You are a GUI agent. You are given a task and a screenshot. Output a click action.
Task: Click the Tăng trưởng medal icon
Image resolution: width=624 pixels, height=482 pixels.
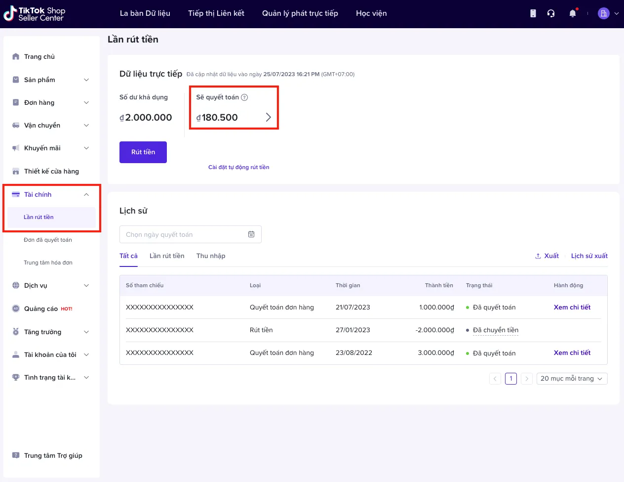tap(16, 332)
